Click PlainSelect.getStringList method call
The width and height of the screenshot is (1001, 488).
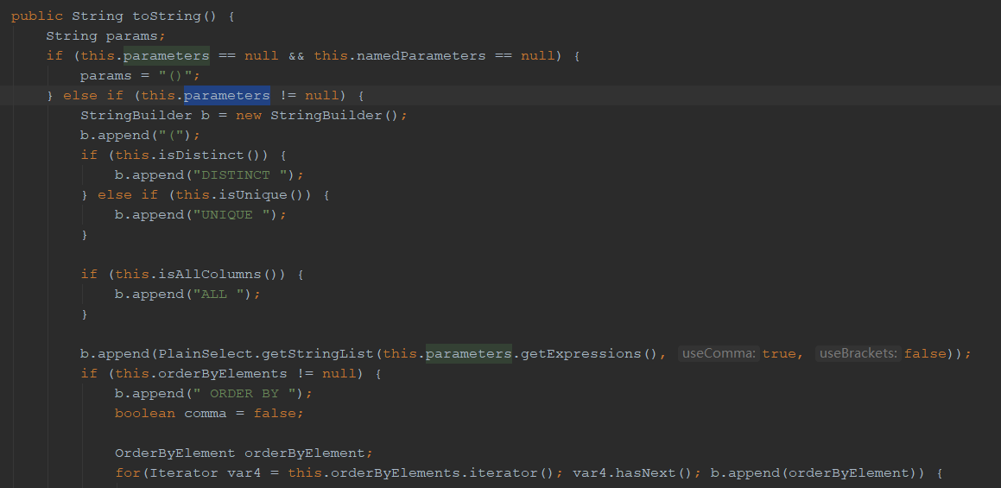(x=266, y=353)
